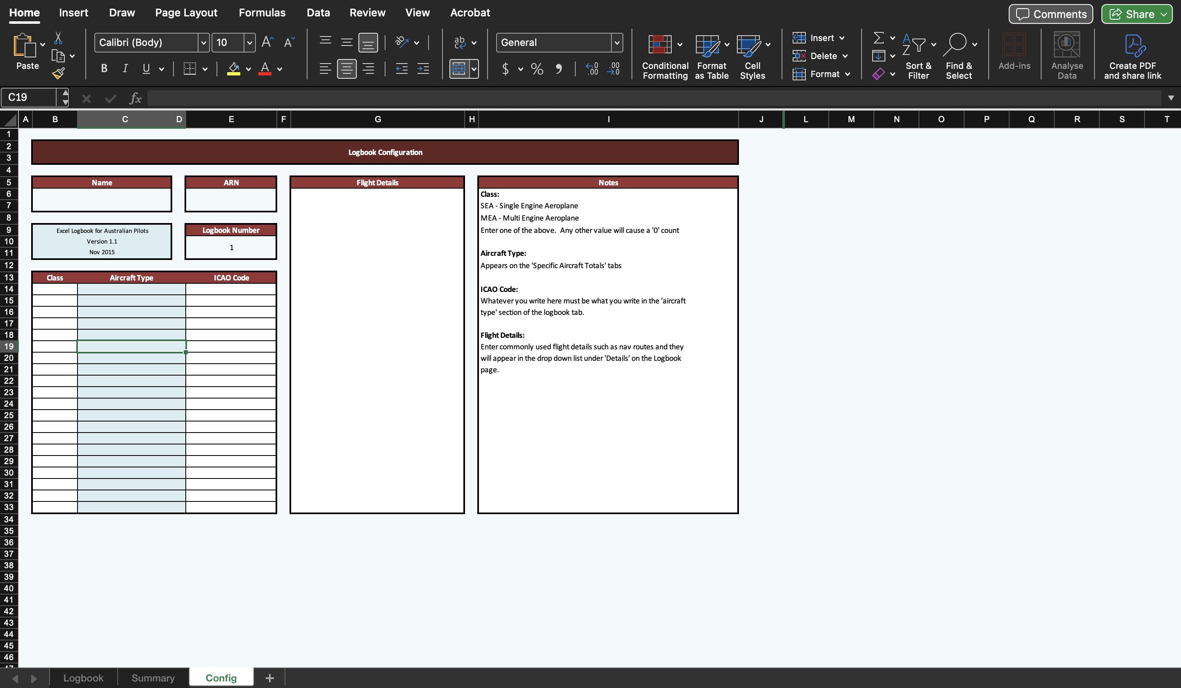The image size is (1181, 688).
Task: Click the Comments button
Action: coord(1050,14)
